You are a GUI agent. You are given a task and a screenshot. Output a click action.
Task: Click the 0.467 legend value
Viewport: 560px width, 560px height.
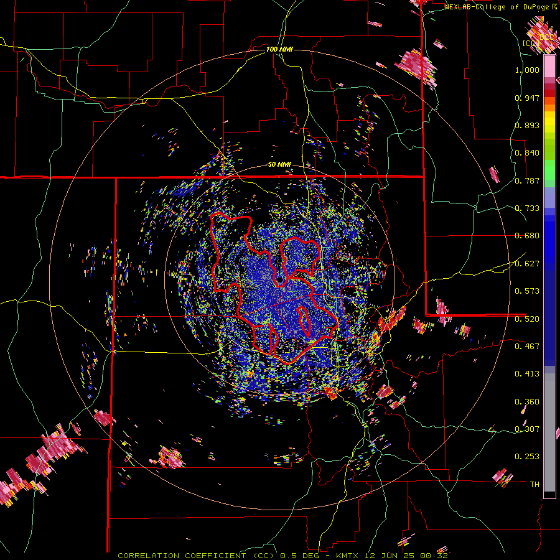tap(527, 347)
